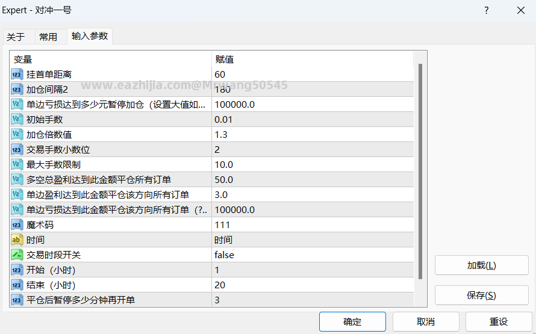Edit the 魔术码 value 111
The image size is (536, 334).
pyautogui.click(x=313, y=224)
